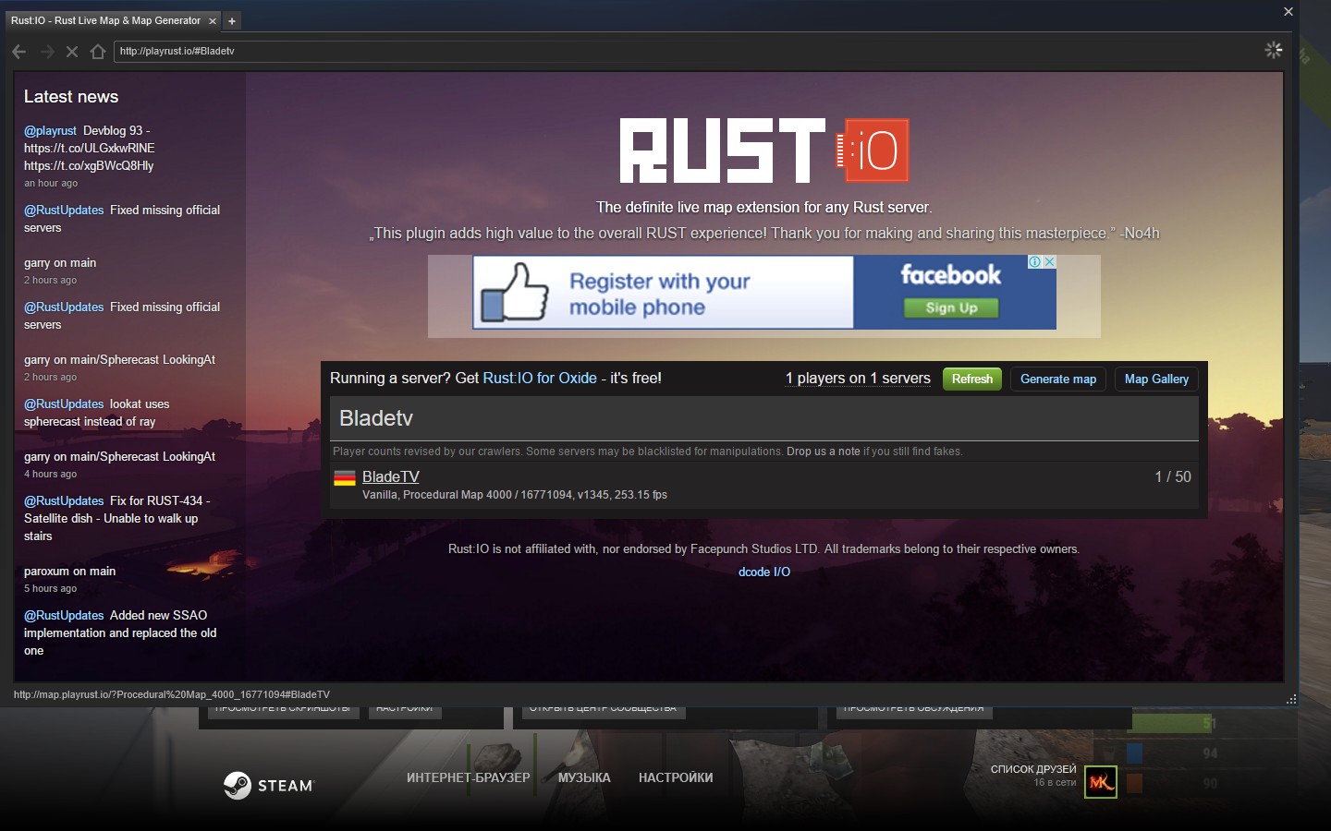Click the Generate map button
The height and width of the screenshot is (831, 1331).
[x=1058, y=379]
